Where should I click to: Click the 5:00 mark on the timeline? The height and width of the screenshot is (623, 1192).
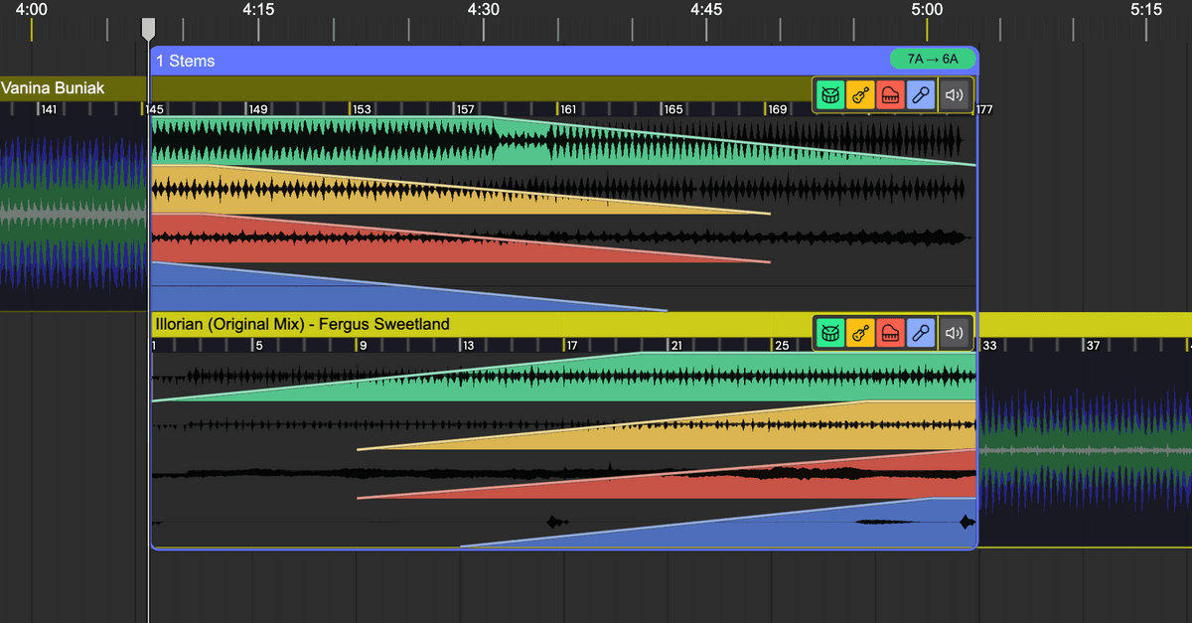point(926,10)
